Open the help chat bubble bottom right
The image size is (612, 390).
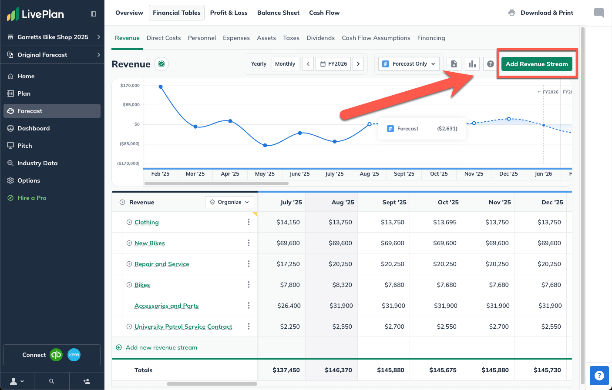coord(599,376)
